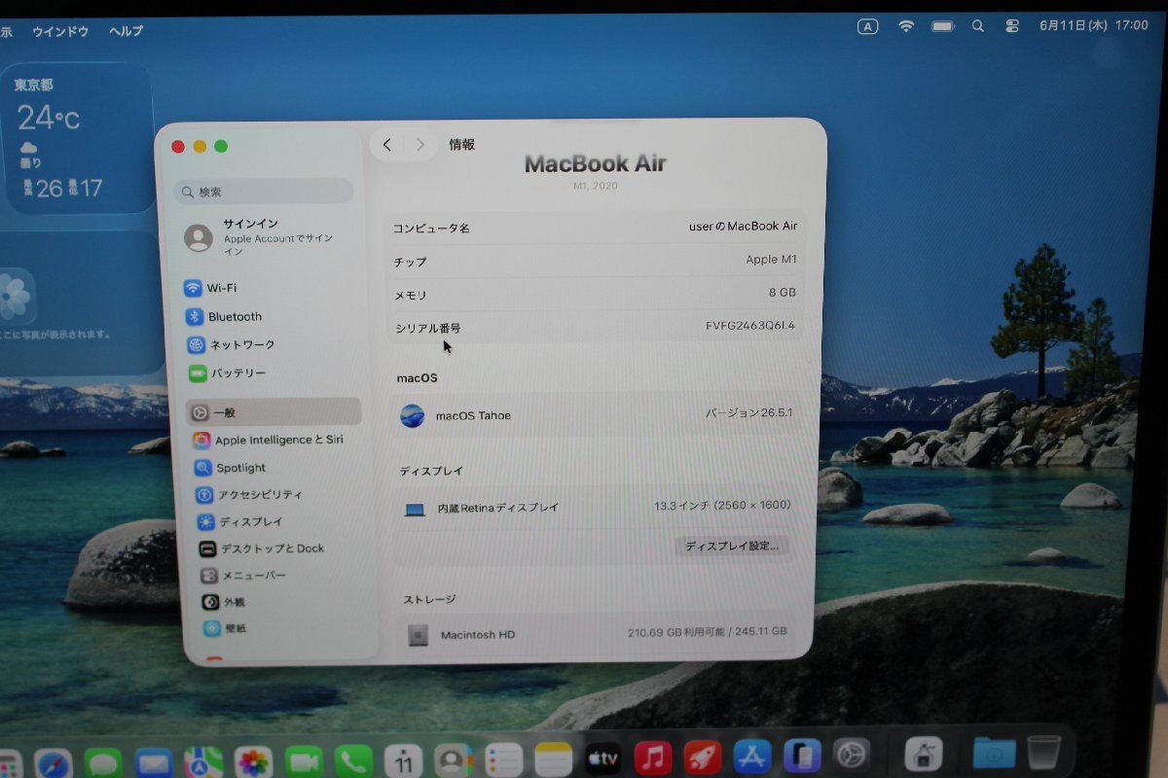The width and height of the screenshot is (1168, 778).
Task: Click the コンピュータ名 row
Action: coord(595,227)
